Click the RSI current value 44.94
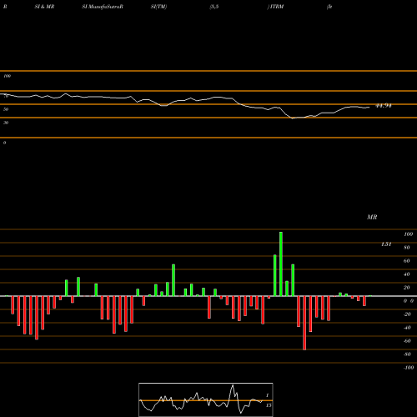The image size is (417, 417). [x=384, y=106]
